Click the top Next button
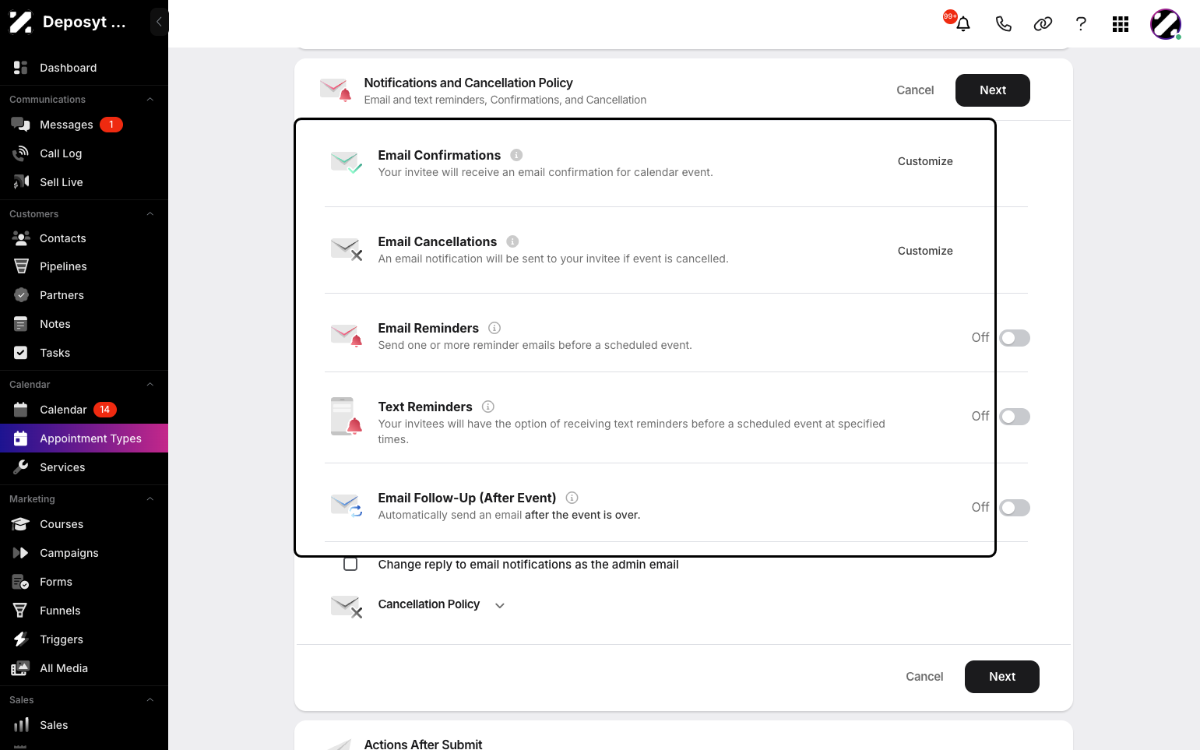The height and width of the screenshot is (750, 1200). [x=993, y=90]
